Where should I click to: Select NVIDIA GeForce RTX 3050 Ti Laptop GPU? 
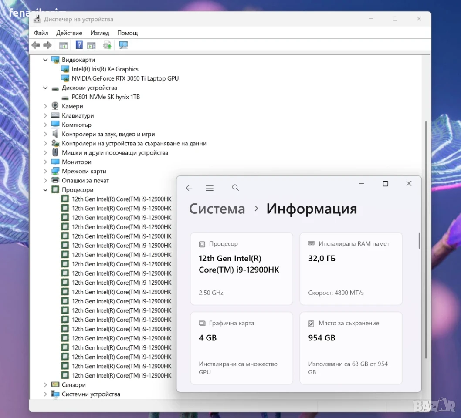click(125, 78)
